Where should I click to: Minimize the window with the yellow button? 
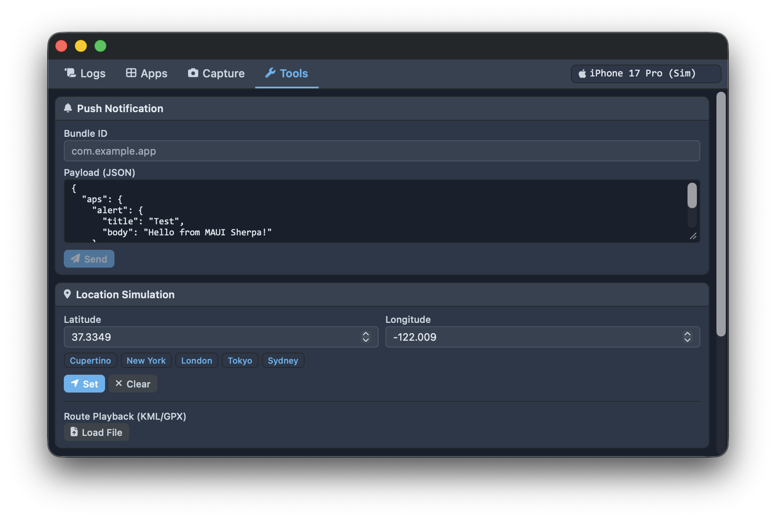(81, 46)
